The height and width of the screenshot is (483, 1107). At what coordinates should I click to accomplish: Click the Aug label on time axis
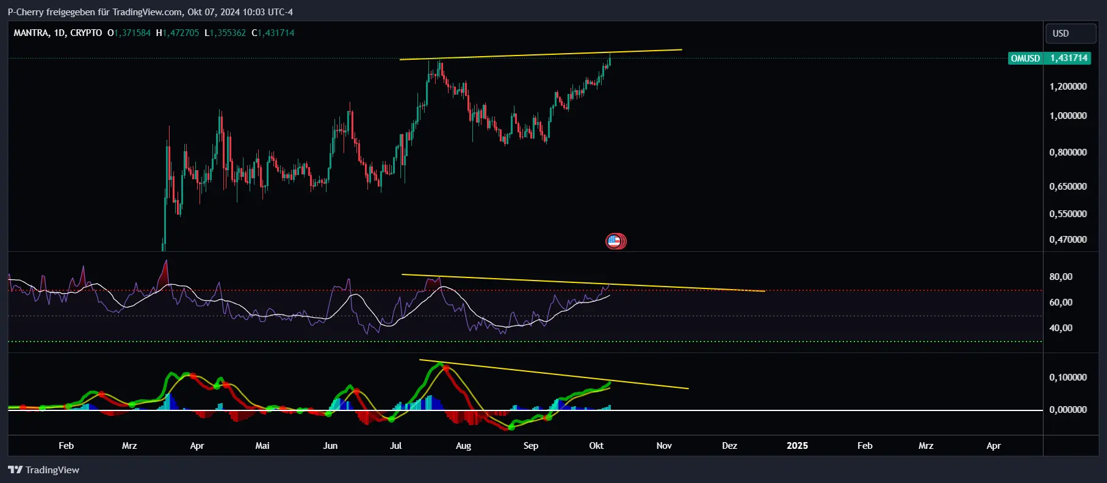[463, 446]
